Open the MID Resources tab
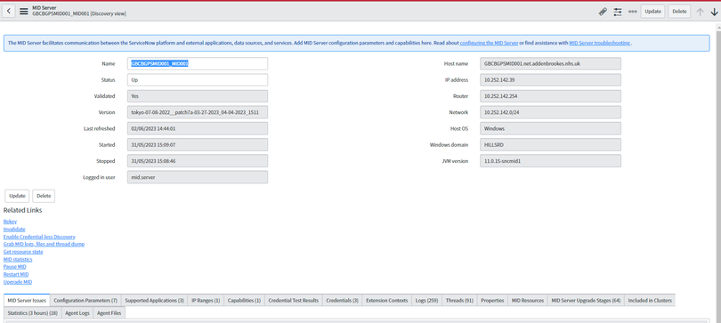The image size is (721, 323). [x=528, y=301]
